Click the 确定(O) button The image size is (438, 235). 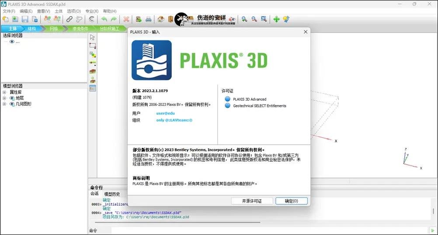[x=292, y=201]
